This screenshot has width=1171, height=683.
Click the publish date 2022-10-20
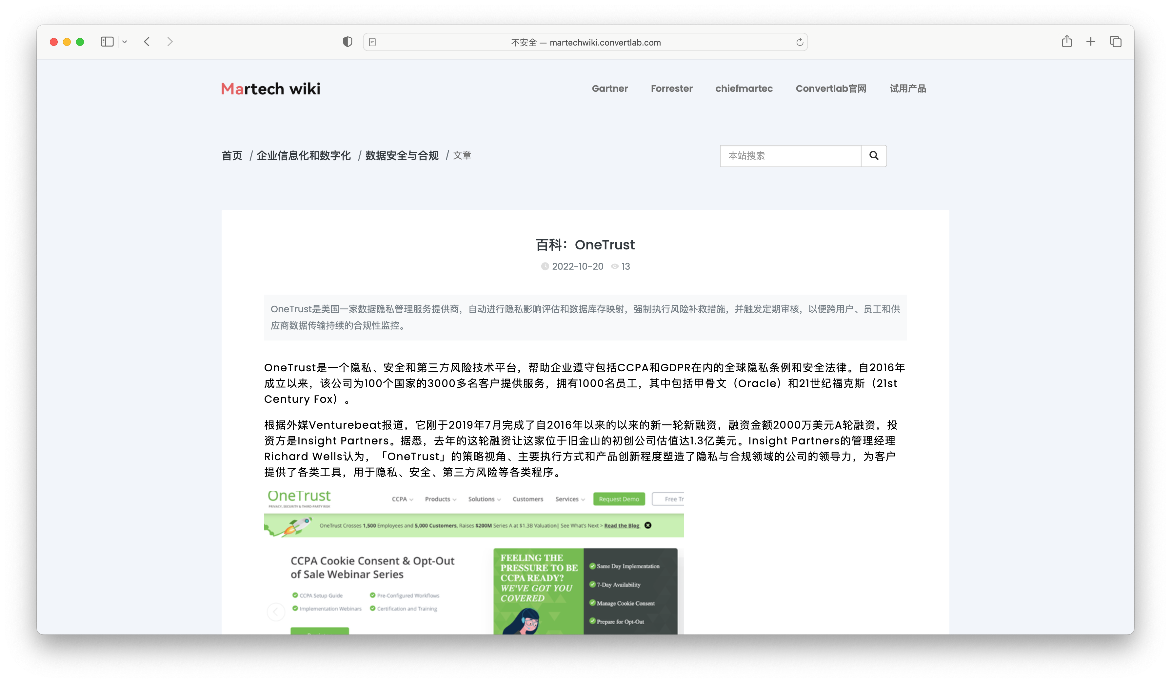coord(578,266)
